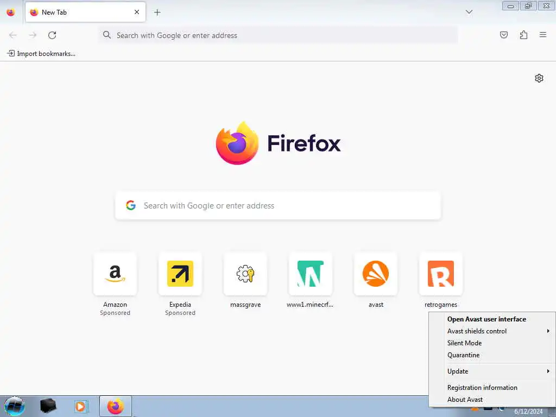The height and width of the screenshot is (417, 556).
Task: Open the www1.minecrf shortcut tile
Action: (310, 274)
